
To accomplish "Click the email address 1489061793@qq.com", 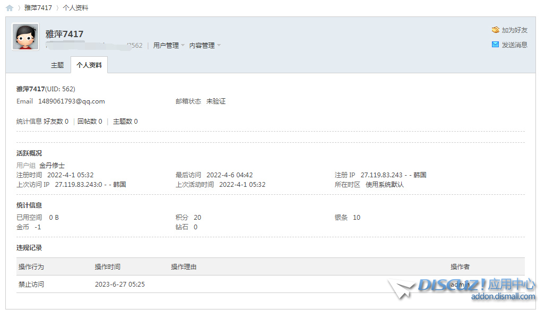I will tap(71, 101).
